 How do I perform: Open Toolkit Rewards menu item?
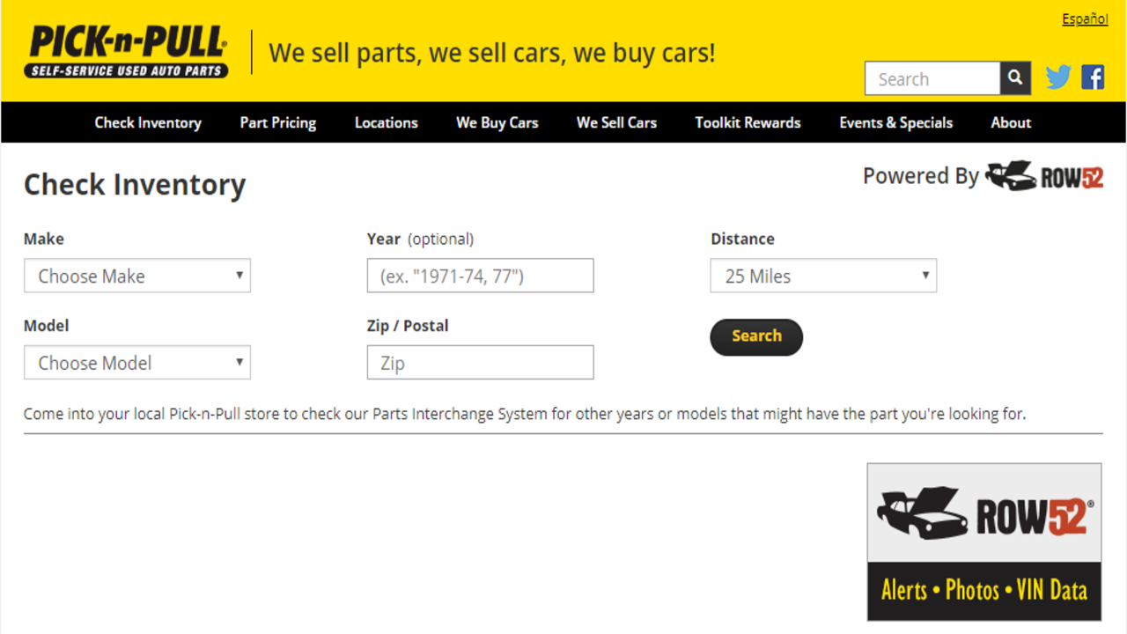point(748,122)
